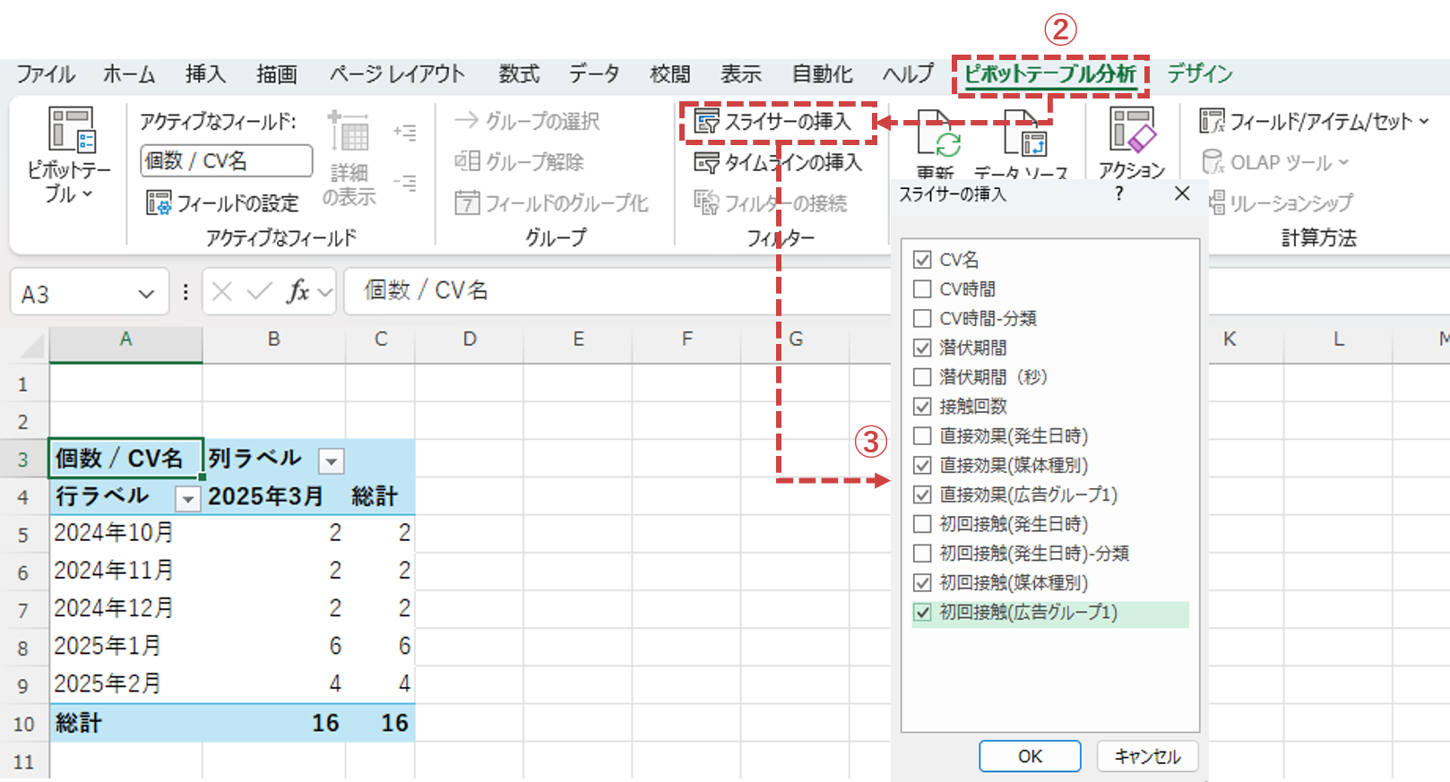Click the 2025年3月 column header cell

[273, 496]
